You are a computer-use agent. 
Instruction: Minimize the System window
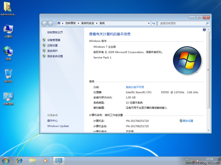click(x=192, y=17)
